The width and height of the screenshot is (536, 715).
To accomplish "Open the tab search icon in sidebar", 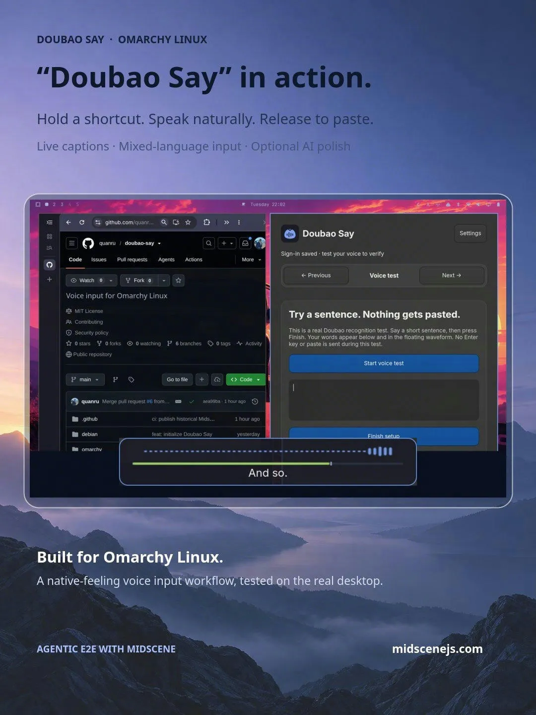I will [x=49, y=248].
